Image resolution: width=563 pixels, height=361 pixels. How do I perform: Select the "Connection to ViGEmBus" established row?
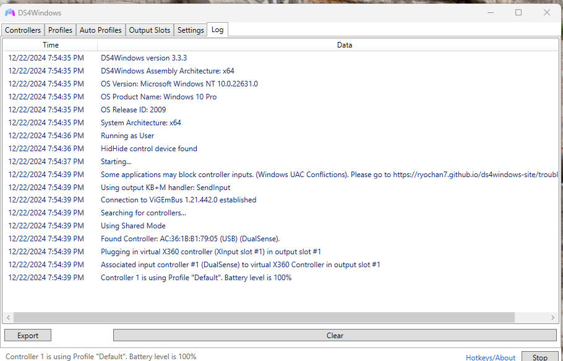(281, 199)
